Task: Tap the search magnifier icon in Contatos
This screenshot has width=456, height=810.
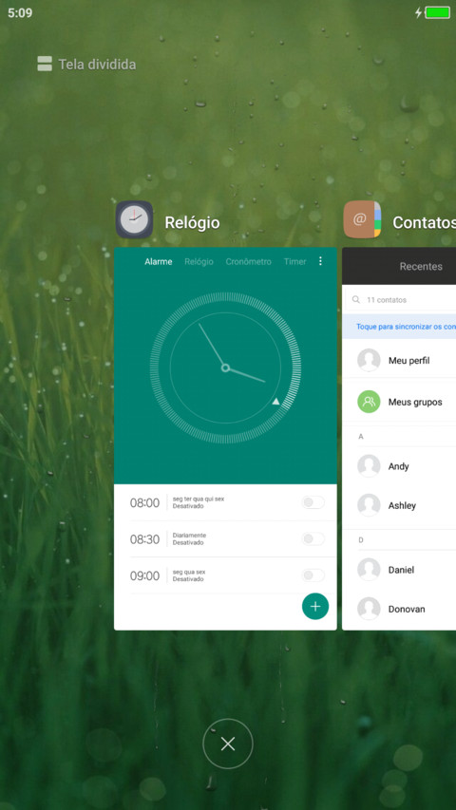Action: (355, 300)
